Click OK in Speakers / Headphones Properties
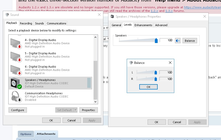Image resolution: width=221 pixels, height=140 pixels. [156, 122]
